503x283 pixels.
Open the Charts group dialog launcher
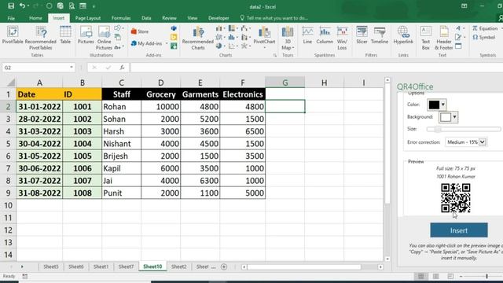tap(275, 55)
